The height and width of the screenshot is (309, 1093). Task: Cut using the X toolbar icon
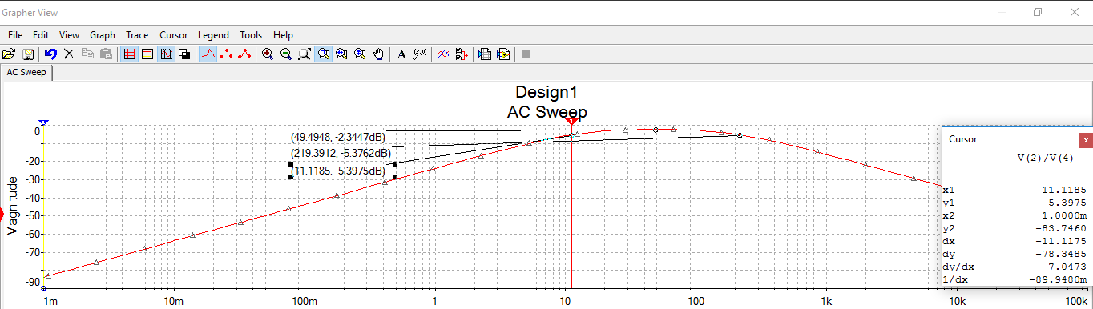tap(69, 54)
